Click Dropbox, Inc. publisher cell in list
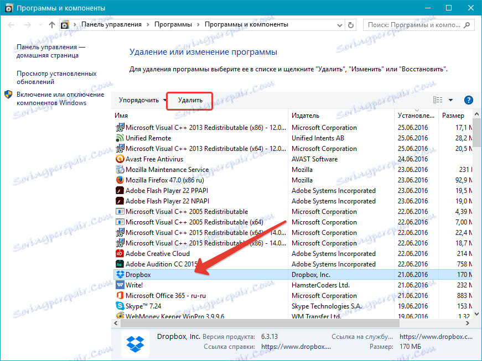The height and width of the screenshot is (361, 482). click(x=311, y=275)
